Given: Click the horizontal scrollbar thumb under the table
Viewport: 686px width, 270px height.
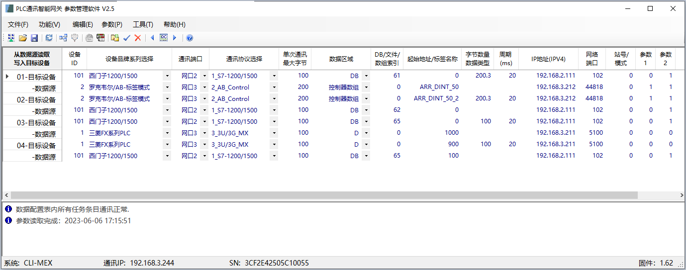Looking at the screenshot, I should (323, 195).
